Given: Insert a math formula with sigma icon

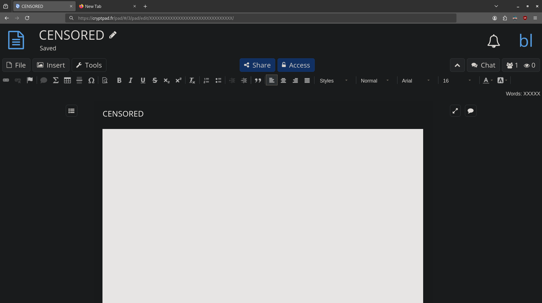Looking at the screenshot, I should point(56,81).
